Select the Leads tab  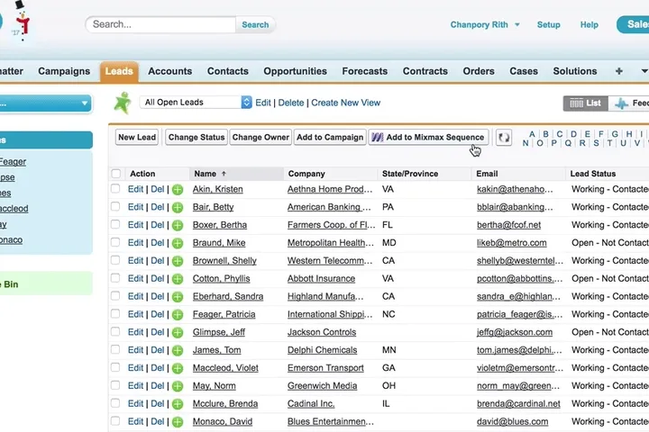click(x=119, y=71)
